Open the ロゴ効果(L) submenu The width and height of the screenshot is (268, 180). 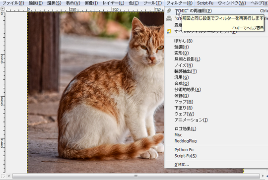tap(216, 129)
